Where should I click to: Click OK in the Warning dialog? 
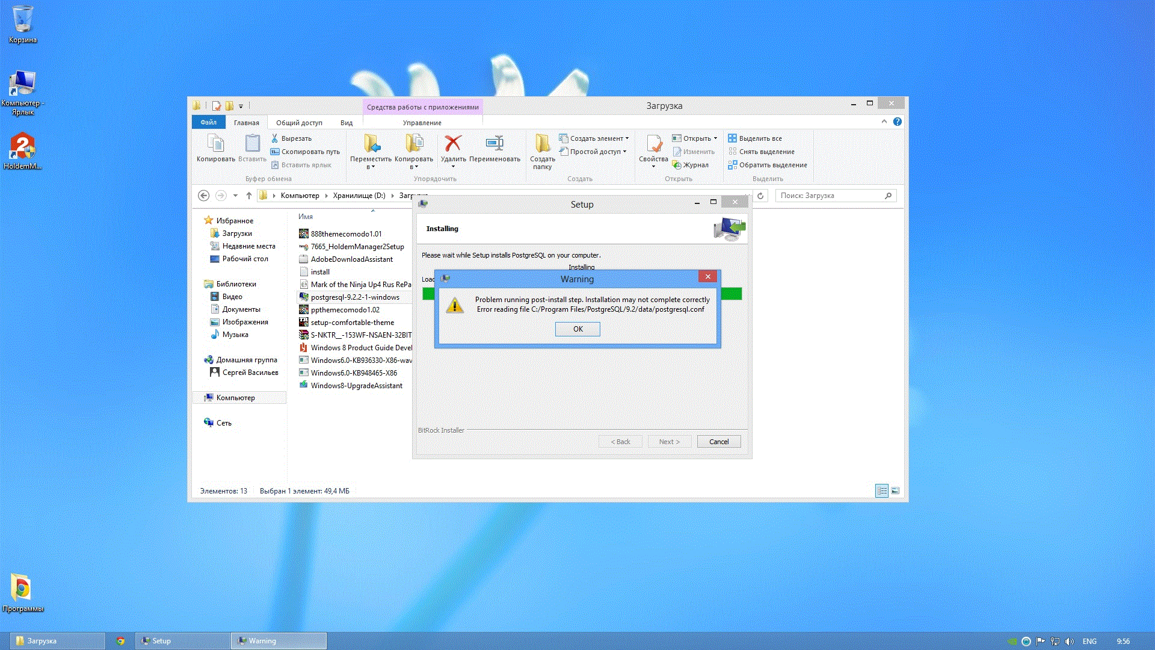[577, 329]
